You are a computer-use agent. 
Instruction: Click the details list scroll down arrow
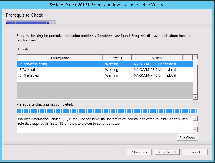pyautogui.click(x=195, y=97)
